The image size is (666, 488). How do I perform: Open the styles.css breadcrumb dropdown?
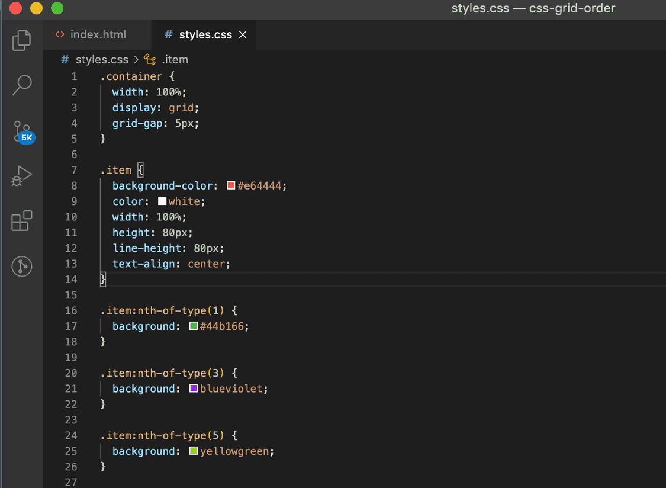pos(102,59)
